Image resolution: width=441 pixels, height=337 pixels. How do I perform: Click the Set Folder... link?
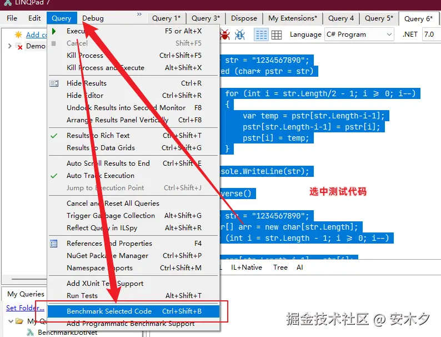[x=25, y=308]
